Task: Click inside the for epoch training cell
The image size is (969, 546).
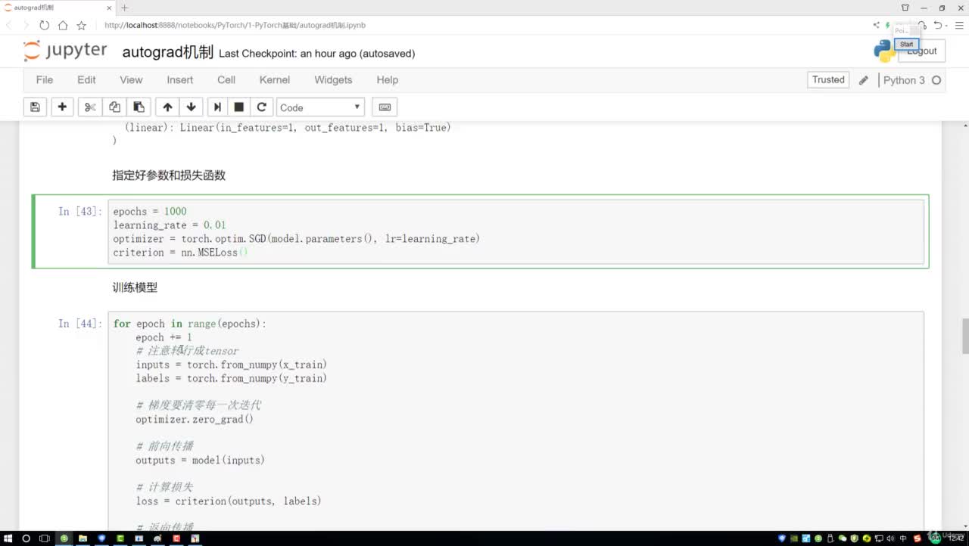Action: 516,420
